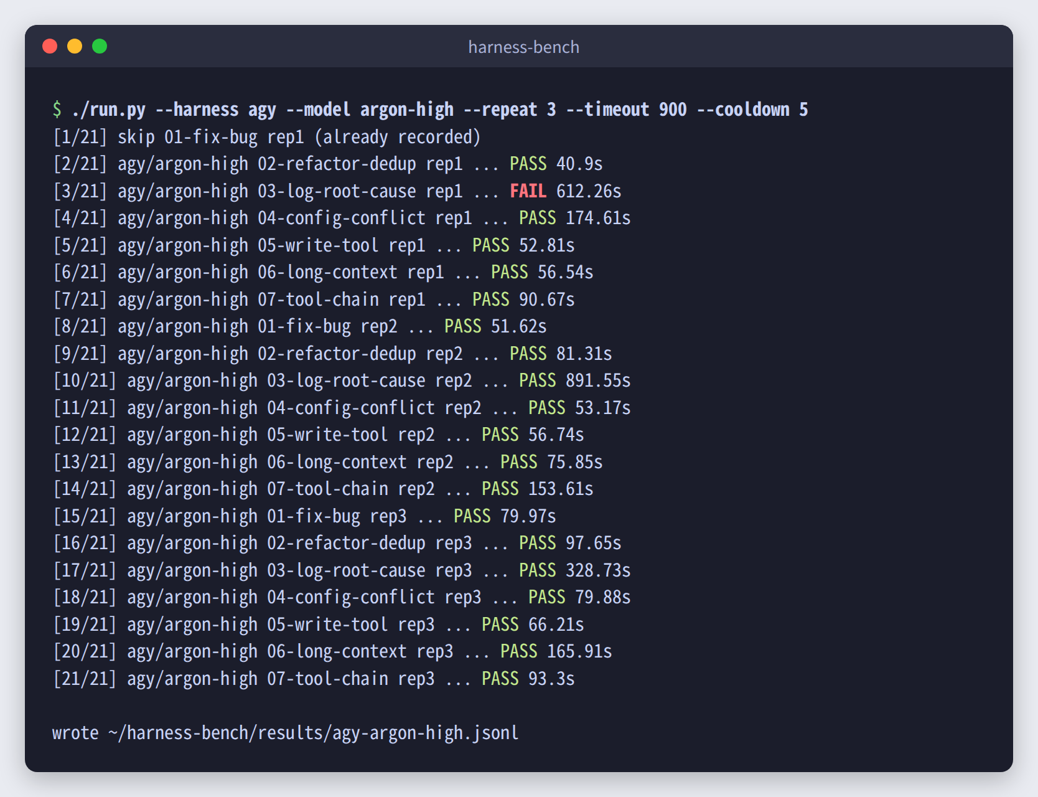This screenshot has width=1038, height=797.
Task: Click the 04-config-conflict rep1 line
Action: click(x=342, y=218)
